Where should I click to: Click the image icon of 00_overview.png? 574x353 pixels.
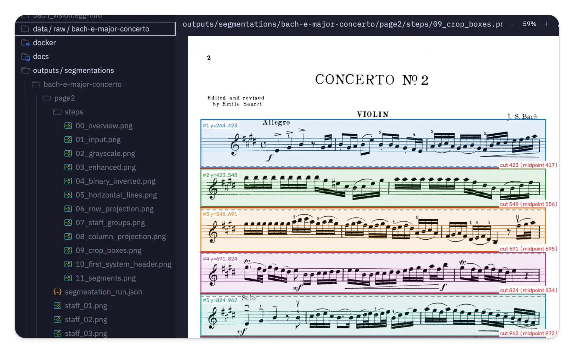coord(68,126)
